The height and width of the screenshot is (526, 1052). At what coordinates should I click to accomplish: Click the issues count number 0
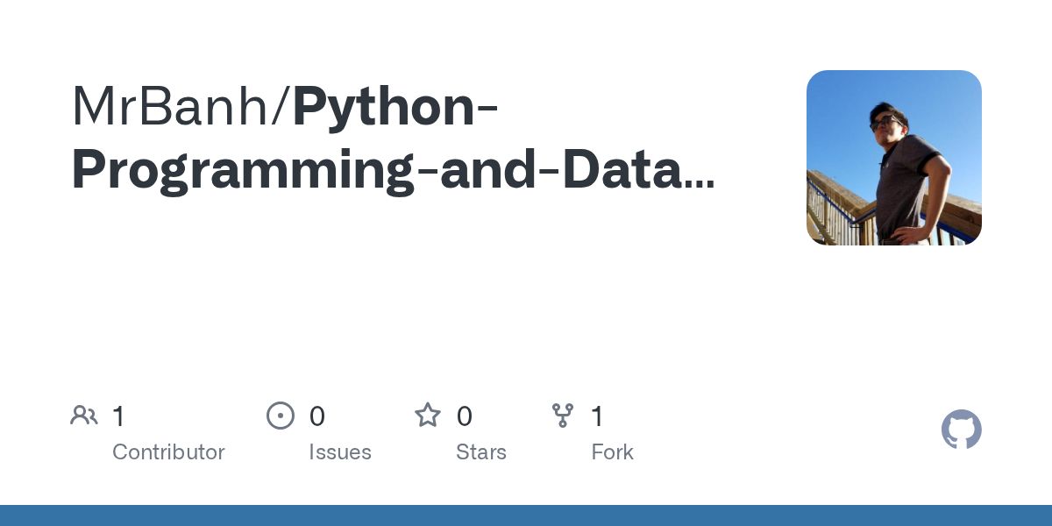[317, 416]
